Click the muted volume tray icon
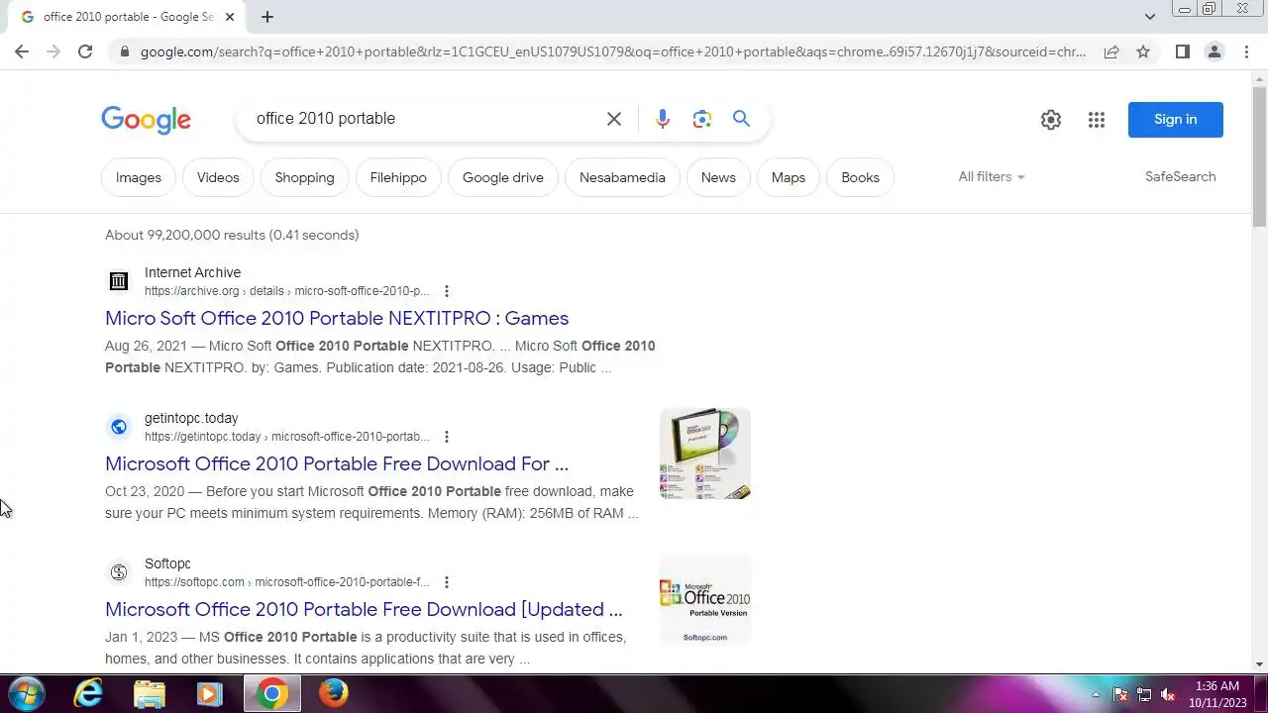Image resolution: width=1268 pixels, height=713 pixels. (x=1168, y=694)
